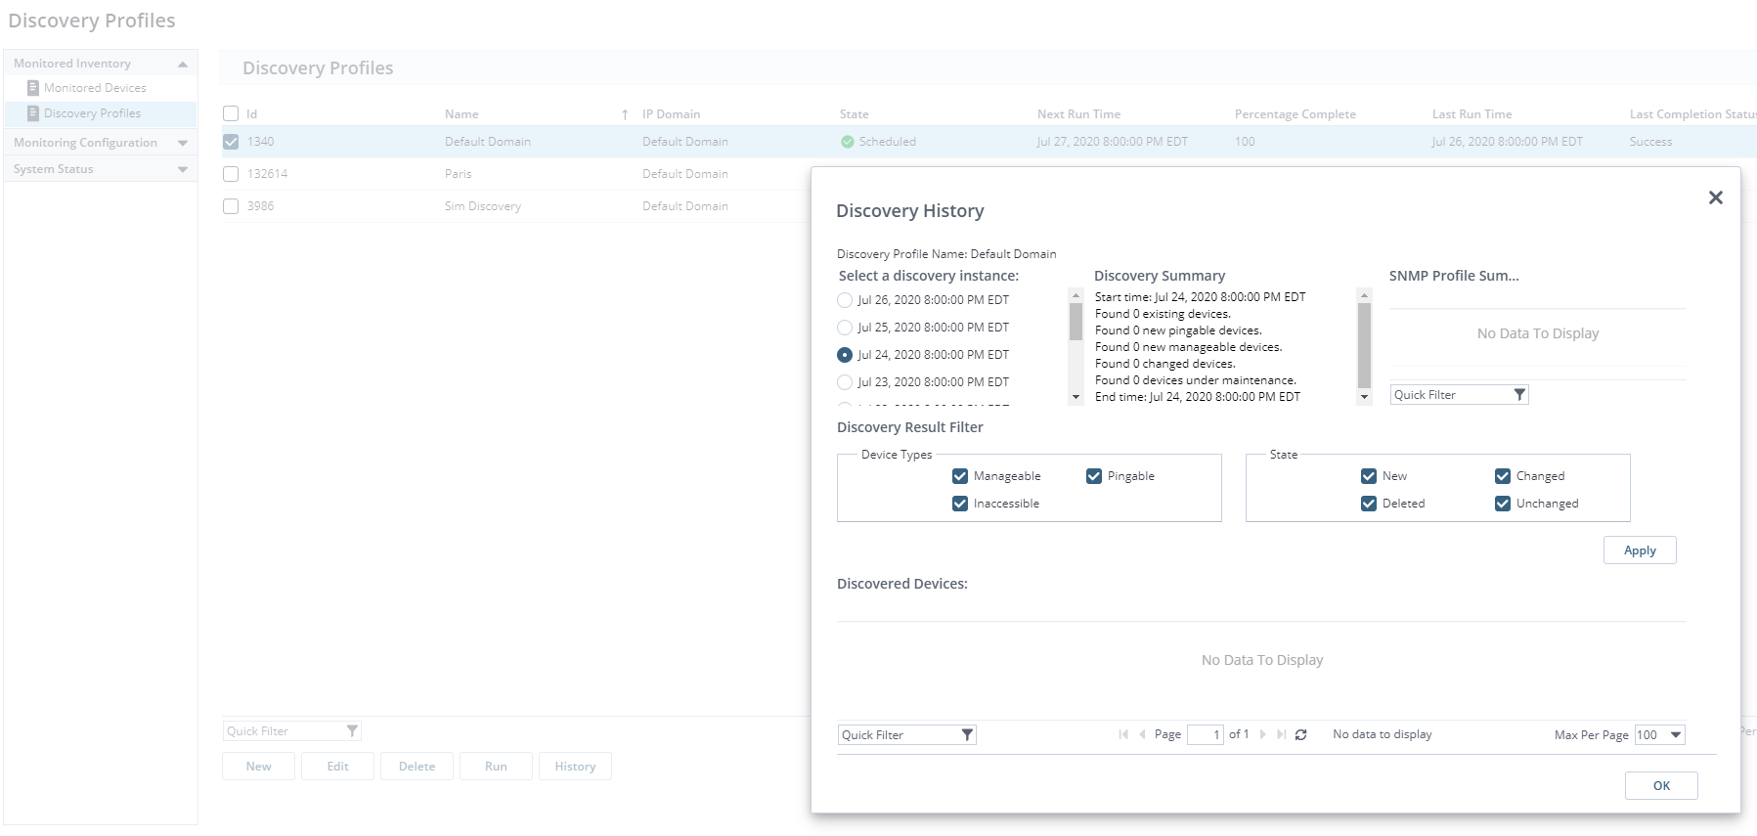Expand the Monitoring Configuration section
This screenshot has height=836, width=1757.
pos(183,143)
